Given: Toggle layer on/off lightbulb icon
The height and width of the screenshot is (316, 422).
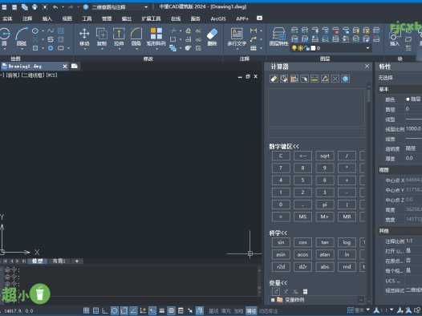Looking at the screenshot, I should (x=294, y=48).
